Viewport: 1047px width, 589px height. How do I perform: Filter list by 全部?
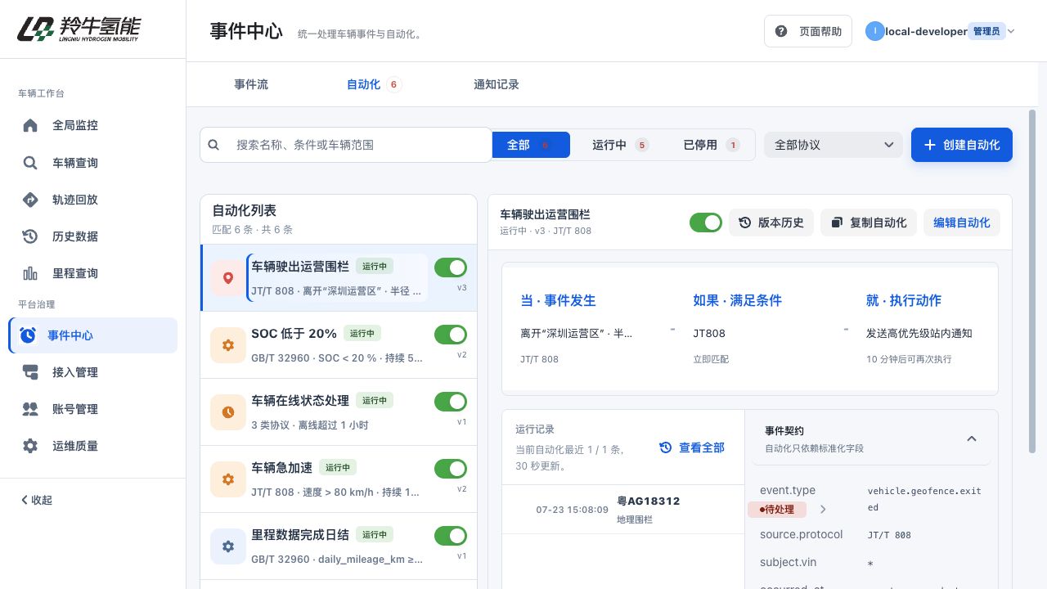[531, 145]
